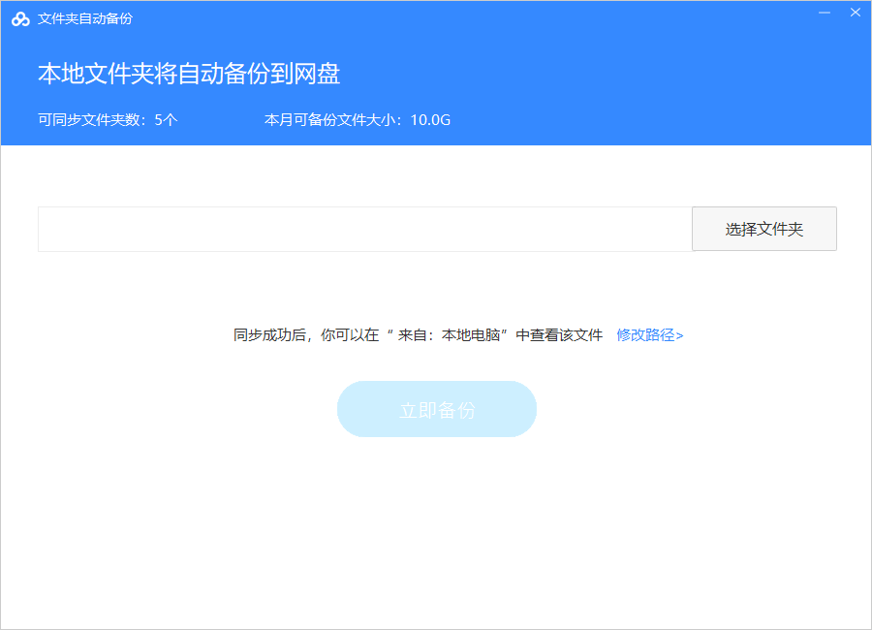The height and width of the screenshot is (630, 872).
Task: Click the 选择文件夹 button
Action: tap(764, 229)
